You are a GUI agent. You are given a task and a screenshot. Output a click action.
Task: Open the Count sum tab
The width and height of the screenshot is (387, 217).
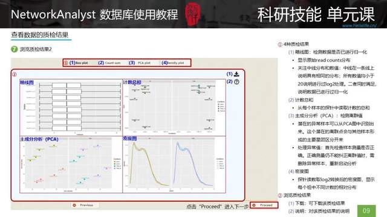(113, 63)
